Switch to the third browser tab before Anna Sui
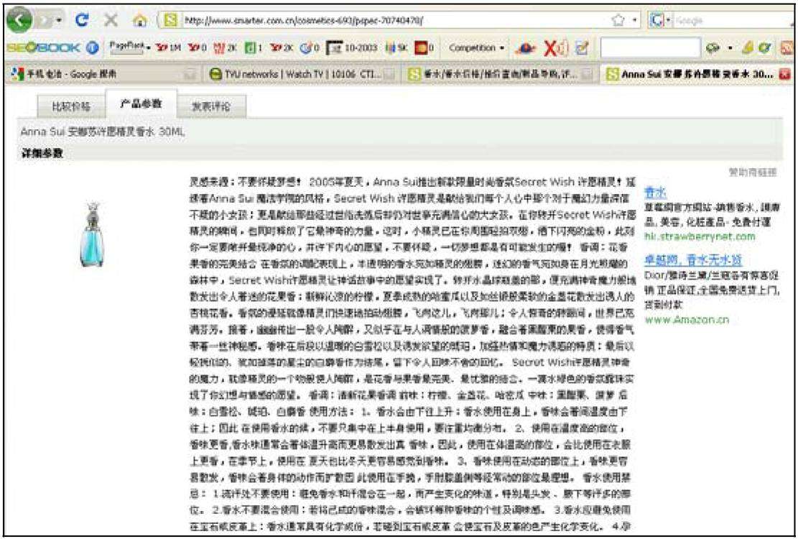This screenshot has height=539, width=798. click(501, 74)
